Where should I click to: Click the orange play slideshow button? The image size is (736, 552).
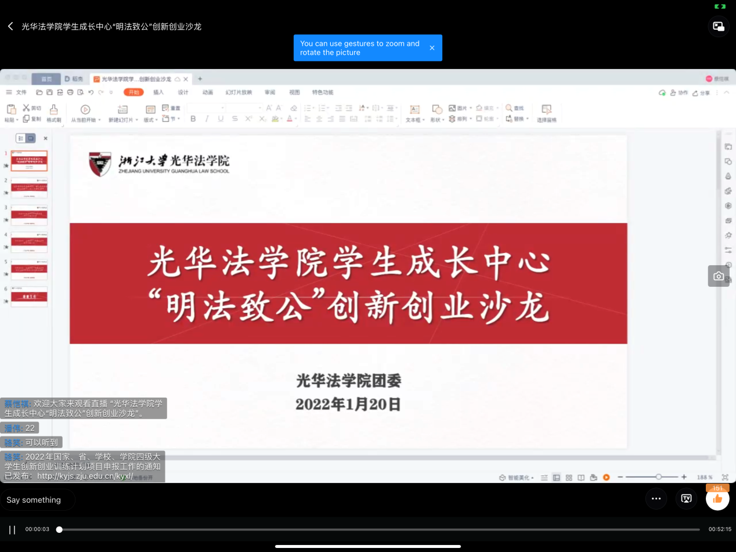pyautogui.click(x=606, y=477)
